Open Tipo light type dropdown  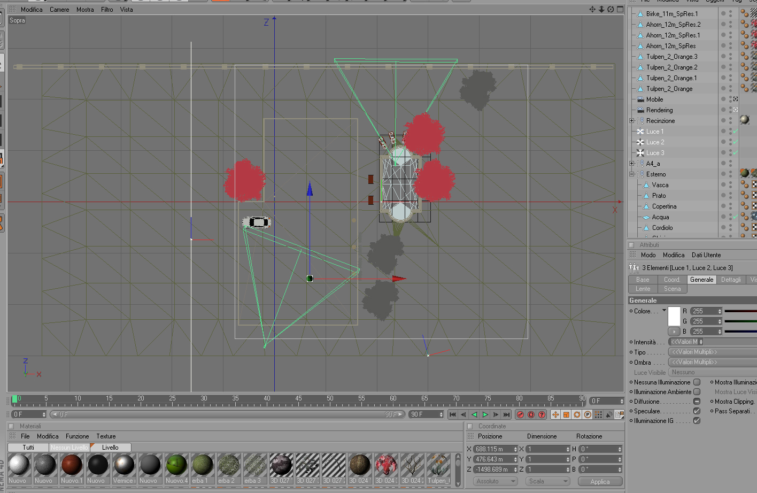(712, 352)
